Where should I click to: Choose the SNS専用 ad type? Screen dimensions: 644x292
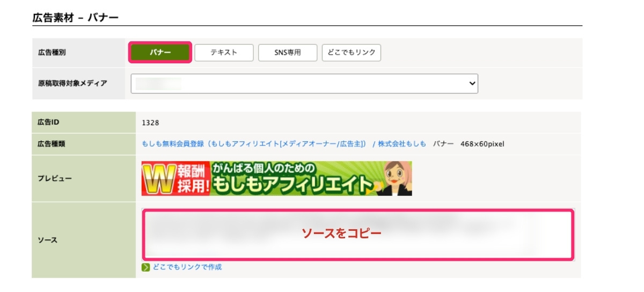pyautogui.click(x=288, y=53)
